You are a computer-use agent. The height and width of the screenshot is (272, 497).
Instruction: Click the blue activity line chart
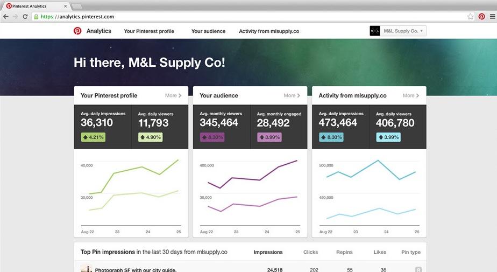370,192
